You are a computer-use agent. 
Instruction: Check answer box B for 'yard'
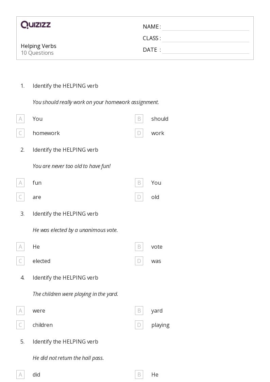(139, 310)
